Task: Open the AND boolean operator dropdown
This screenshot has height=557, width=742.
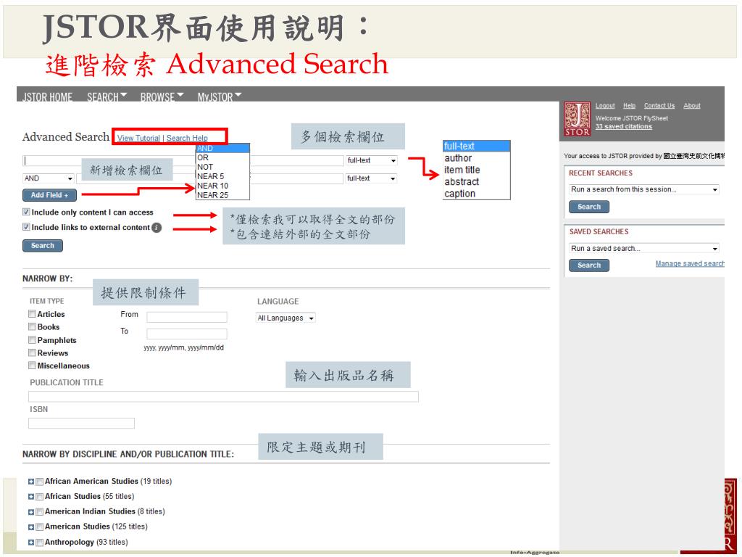Action: tap(49, 178)
